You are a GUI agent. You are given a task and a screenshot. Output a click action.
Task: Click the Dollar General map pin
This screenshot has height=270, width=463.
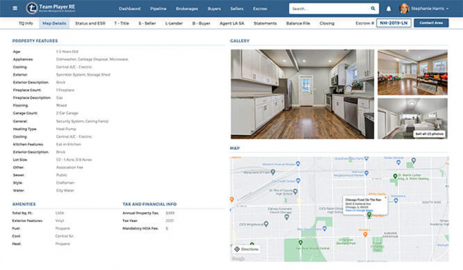398,162
